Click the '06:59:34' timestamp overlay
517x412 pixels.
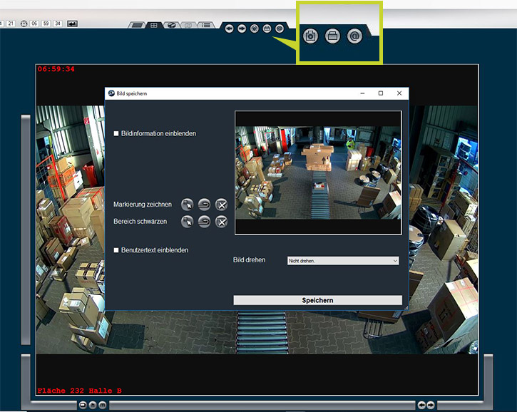pyautogui.click(x=56, y=69)
